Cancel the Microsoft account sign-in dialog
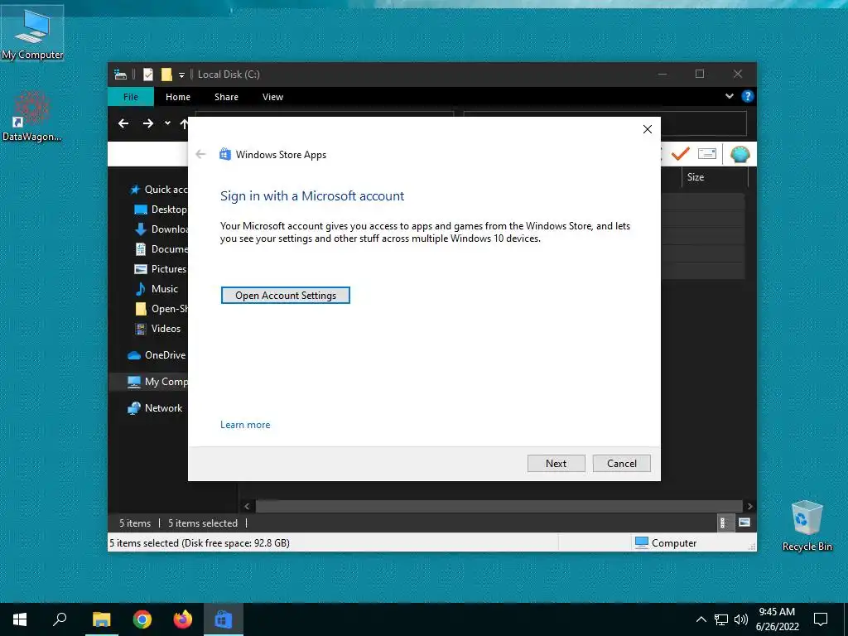The height and width of the screenshot is (636, 848). 621,464
